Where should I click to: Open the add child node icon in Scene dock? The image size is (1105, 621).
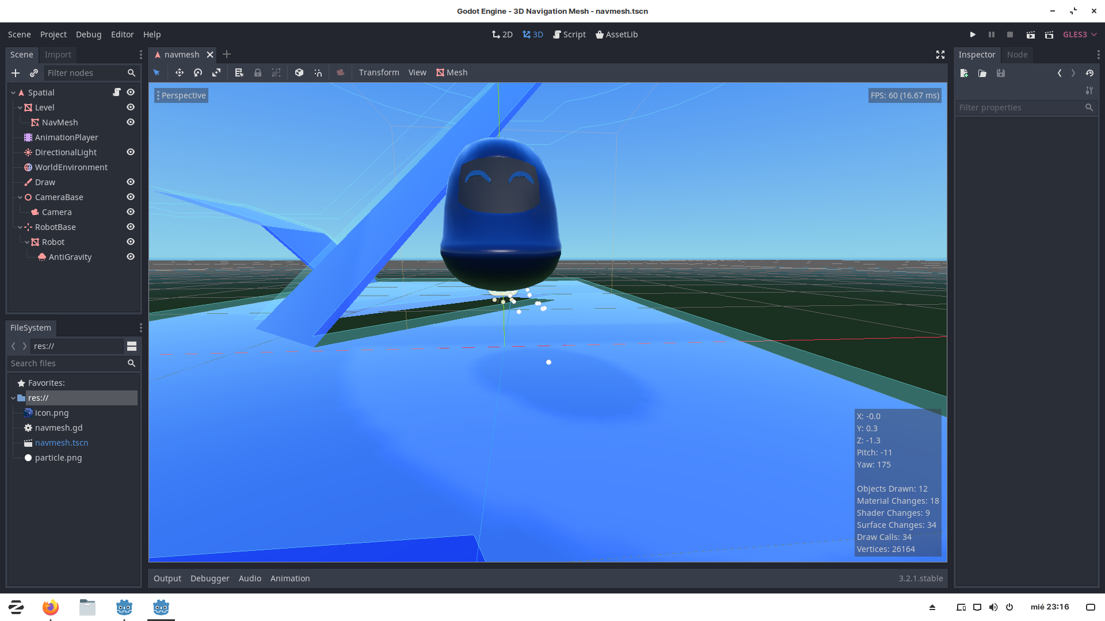pos(15,73)
